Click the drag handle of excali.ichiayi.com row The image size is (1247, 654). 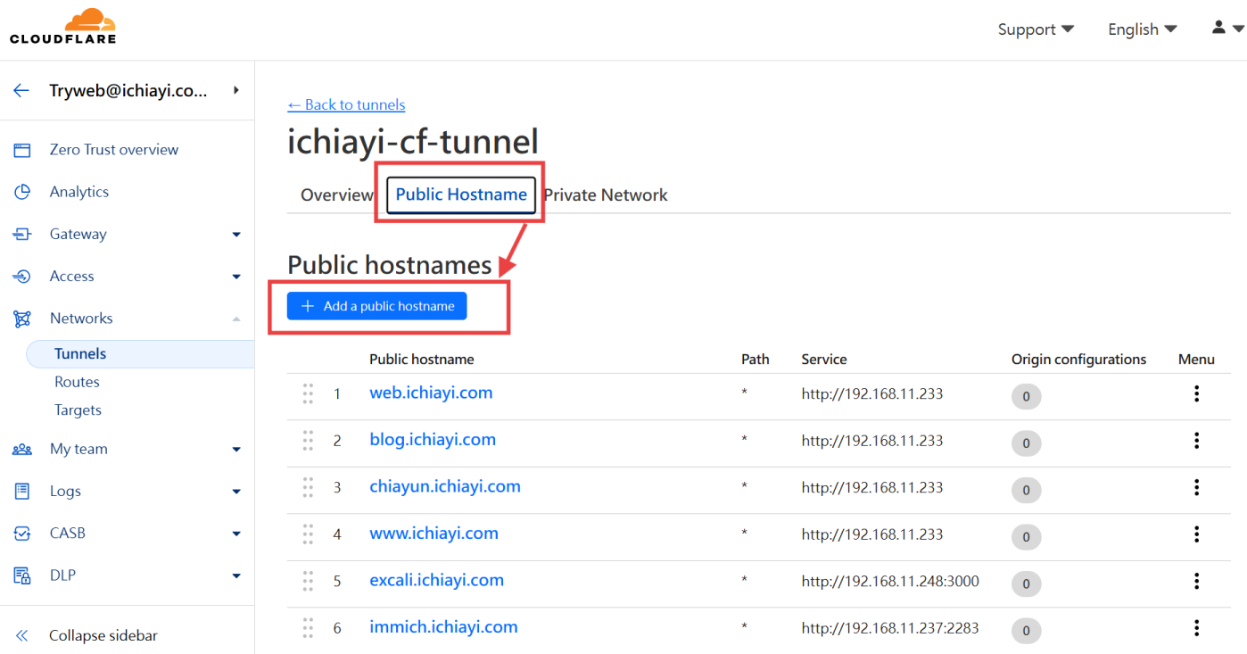point(308,581)
